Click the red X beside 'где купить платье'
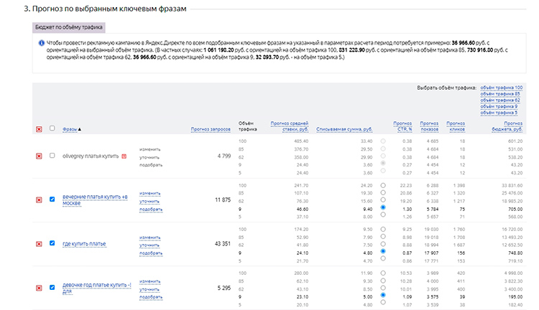539x310 pixels. [39, 244]
